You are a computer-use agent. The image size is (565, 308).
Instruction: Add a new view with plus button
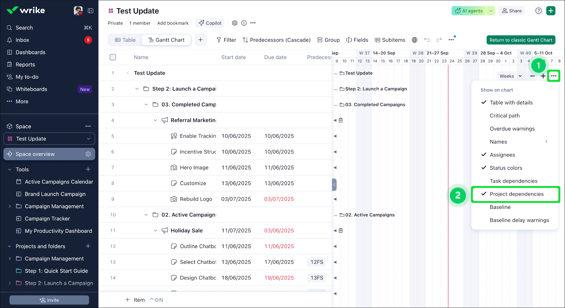pos(201,40)
